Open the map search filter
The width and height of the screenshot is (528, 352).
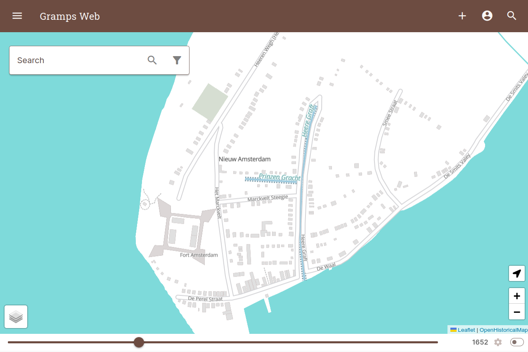(x=177, y=60)
